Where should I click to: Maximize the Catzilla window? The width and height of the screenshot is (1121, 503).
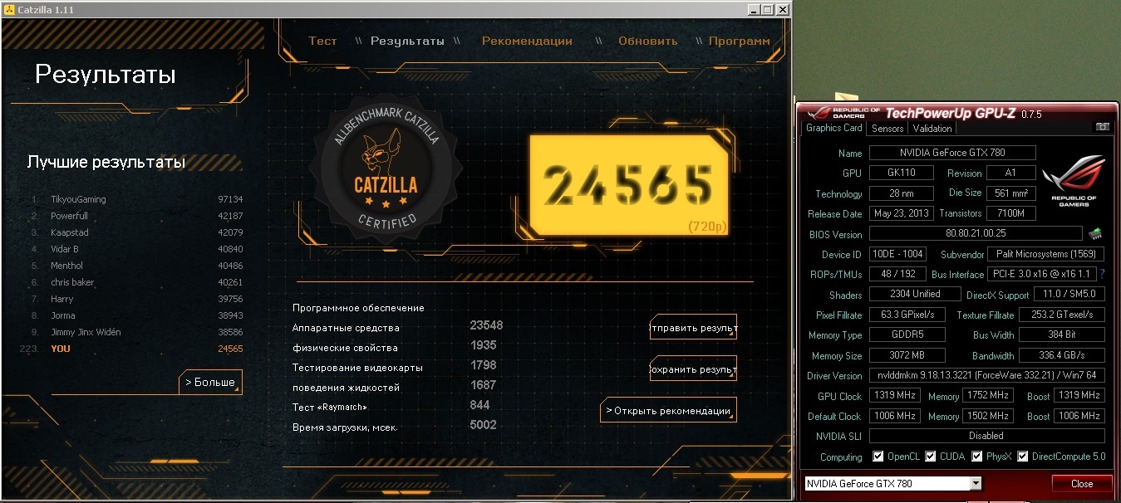click(767, 9)
